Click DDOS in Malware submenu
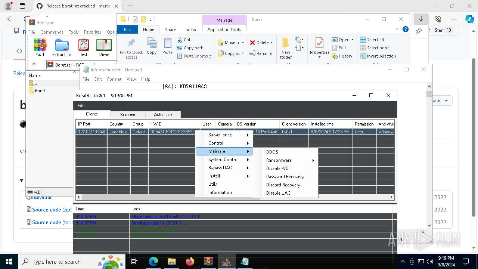The width and height of the screenshot is (478, 269). 286,152
